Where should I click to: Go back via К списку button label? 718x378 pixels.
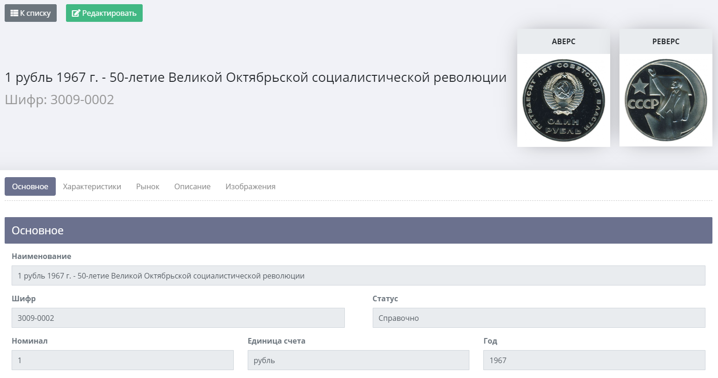tap(35, 13)
